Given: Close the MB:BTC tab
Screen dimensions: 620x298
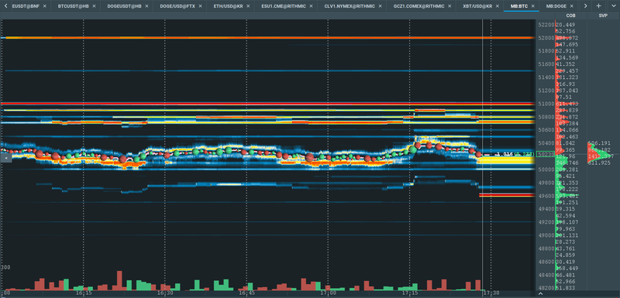Looking at the screenshot, I should point(533,6).
